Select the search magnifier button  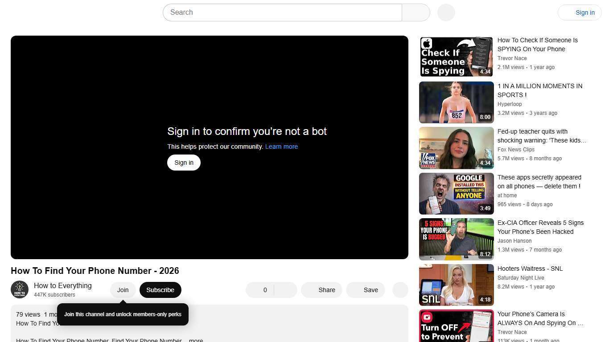tap(415, 12)
